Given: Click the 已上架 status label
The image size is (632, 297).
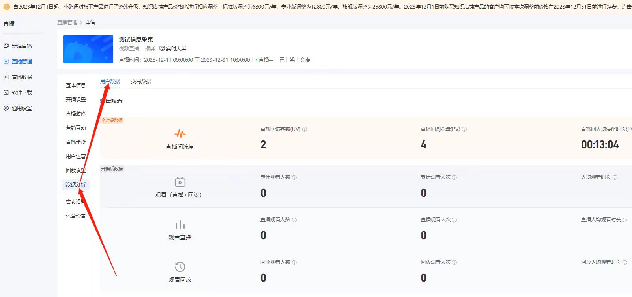Looking at the screenshot, I should 287,60.
